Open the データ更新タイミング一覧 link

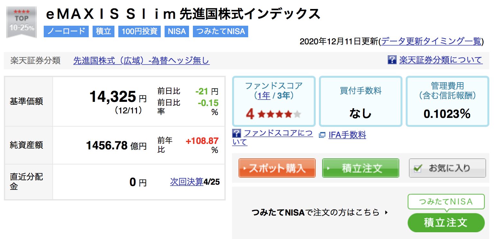(x=431, y=41)
